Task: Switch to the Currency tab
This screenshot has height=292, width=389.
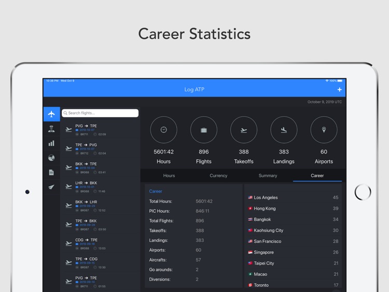Action: point(218,176)
